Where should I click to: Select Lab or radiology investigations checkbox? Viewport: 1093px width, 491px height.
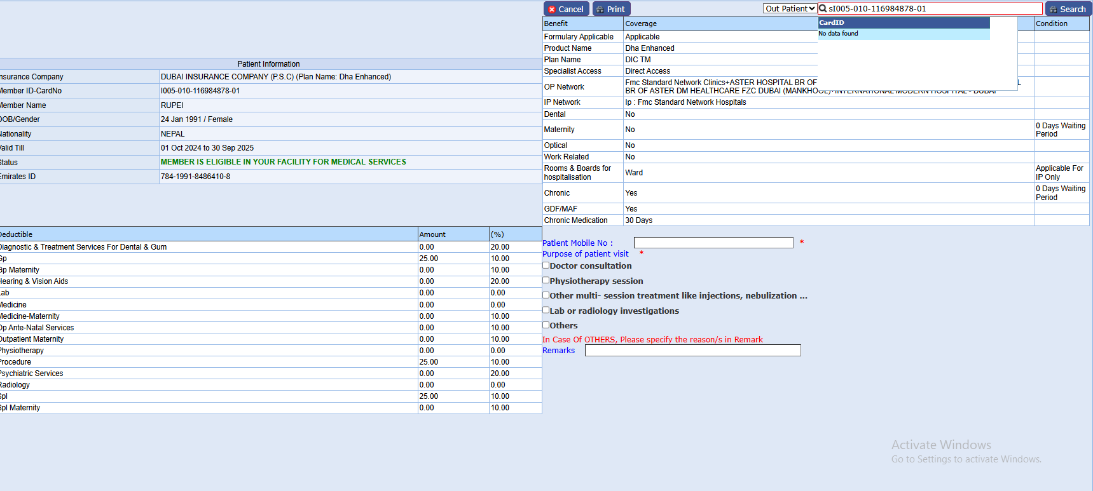(x=546, y=310)
